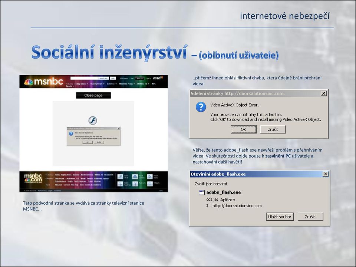
Task: Click the msn logo in the header's right end
Action: 158,78
